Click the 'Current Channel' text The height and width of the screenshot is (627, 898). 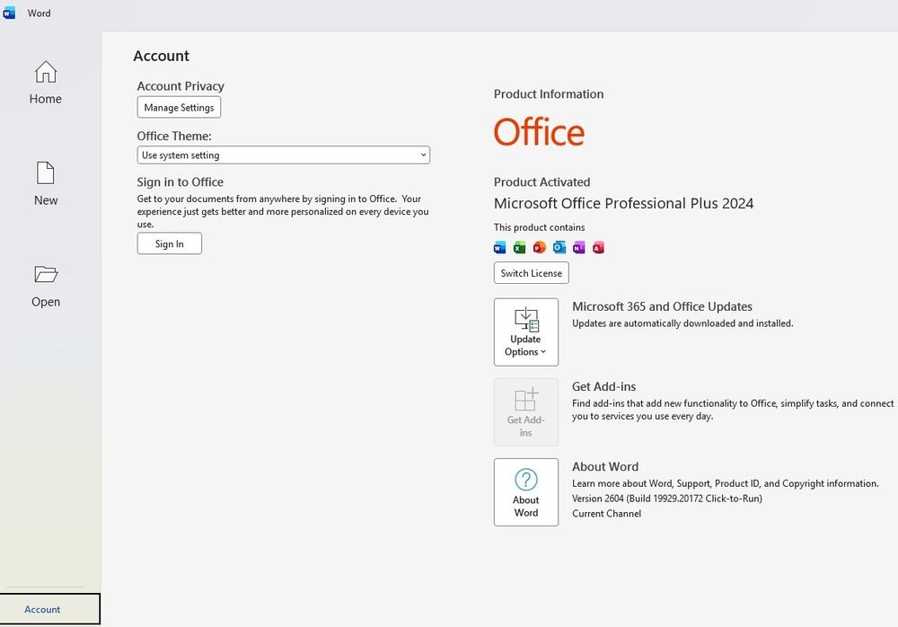[x=606, y=514]
